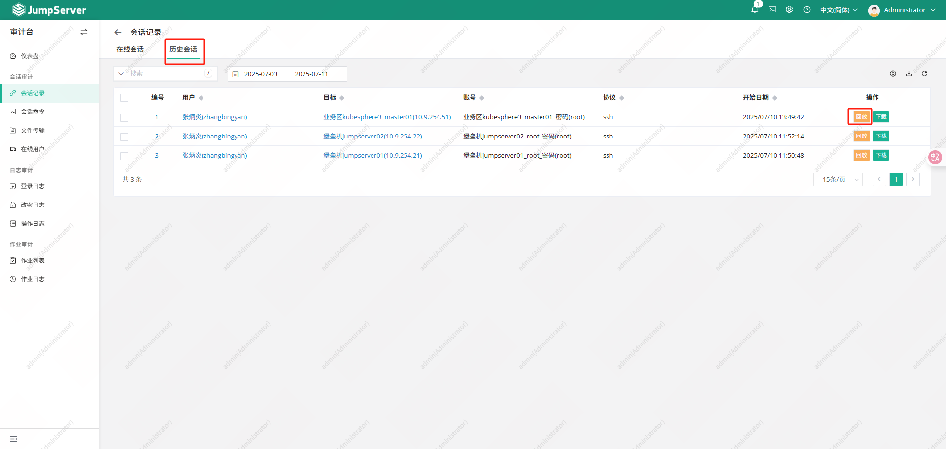The image size is (946, 449).
Task: Expand the search filter options chevron
Action: tap(121, 74)
